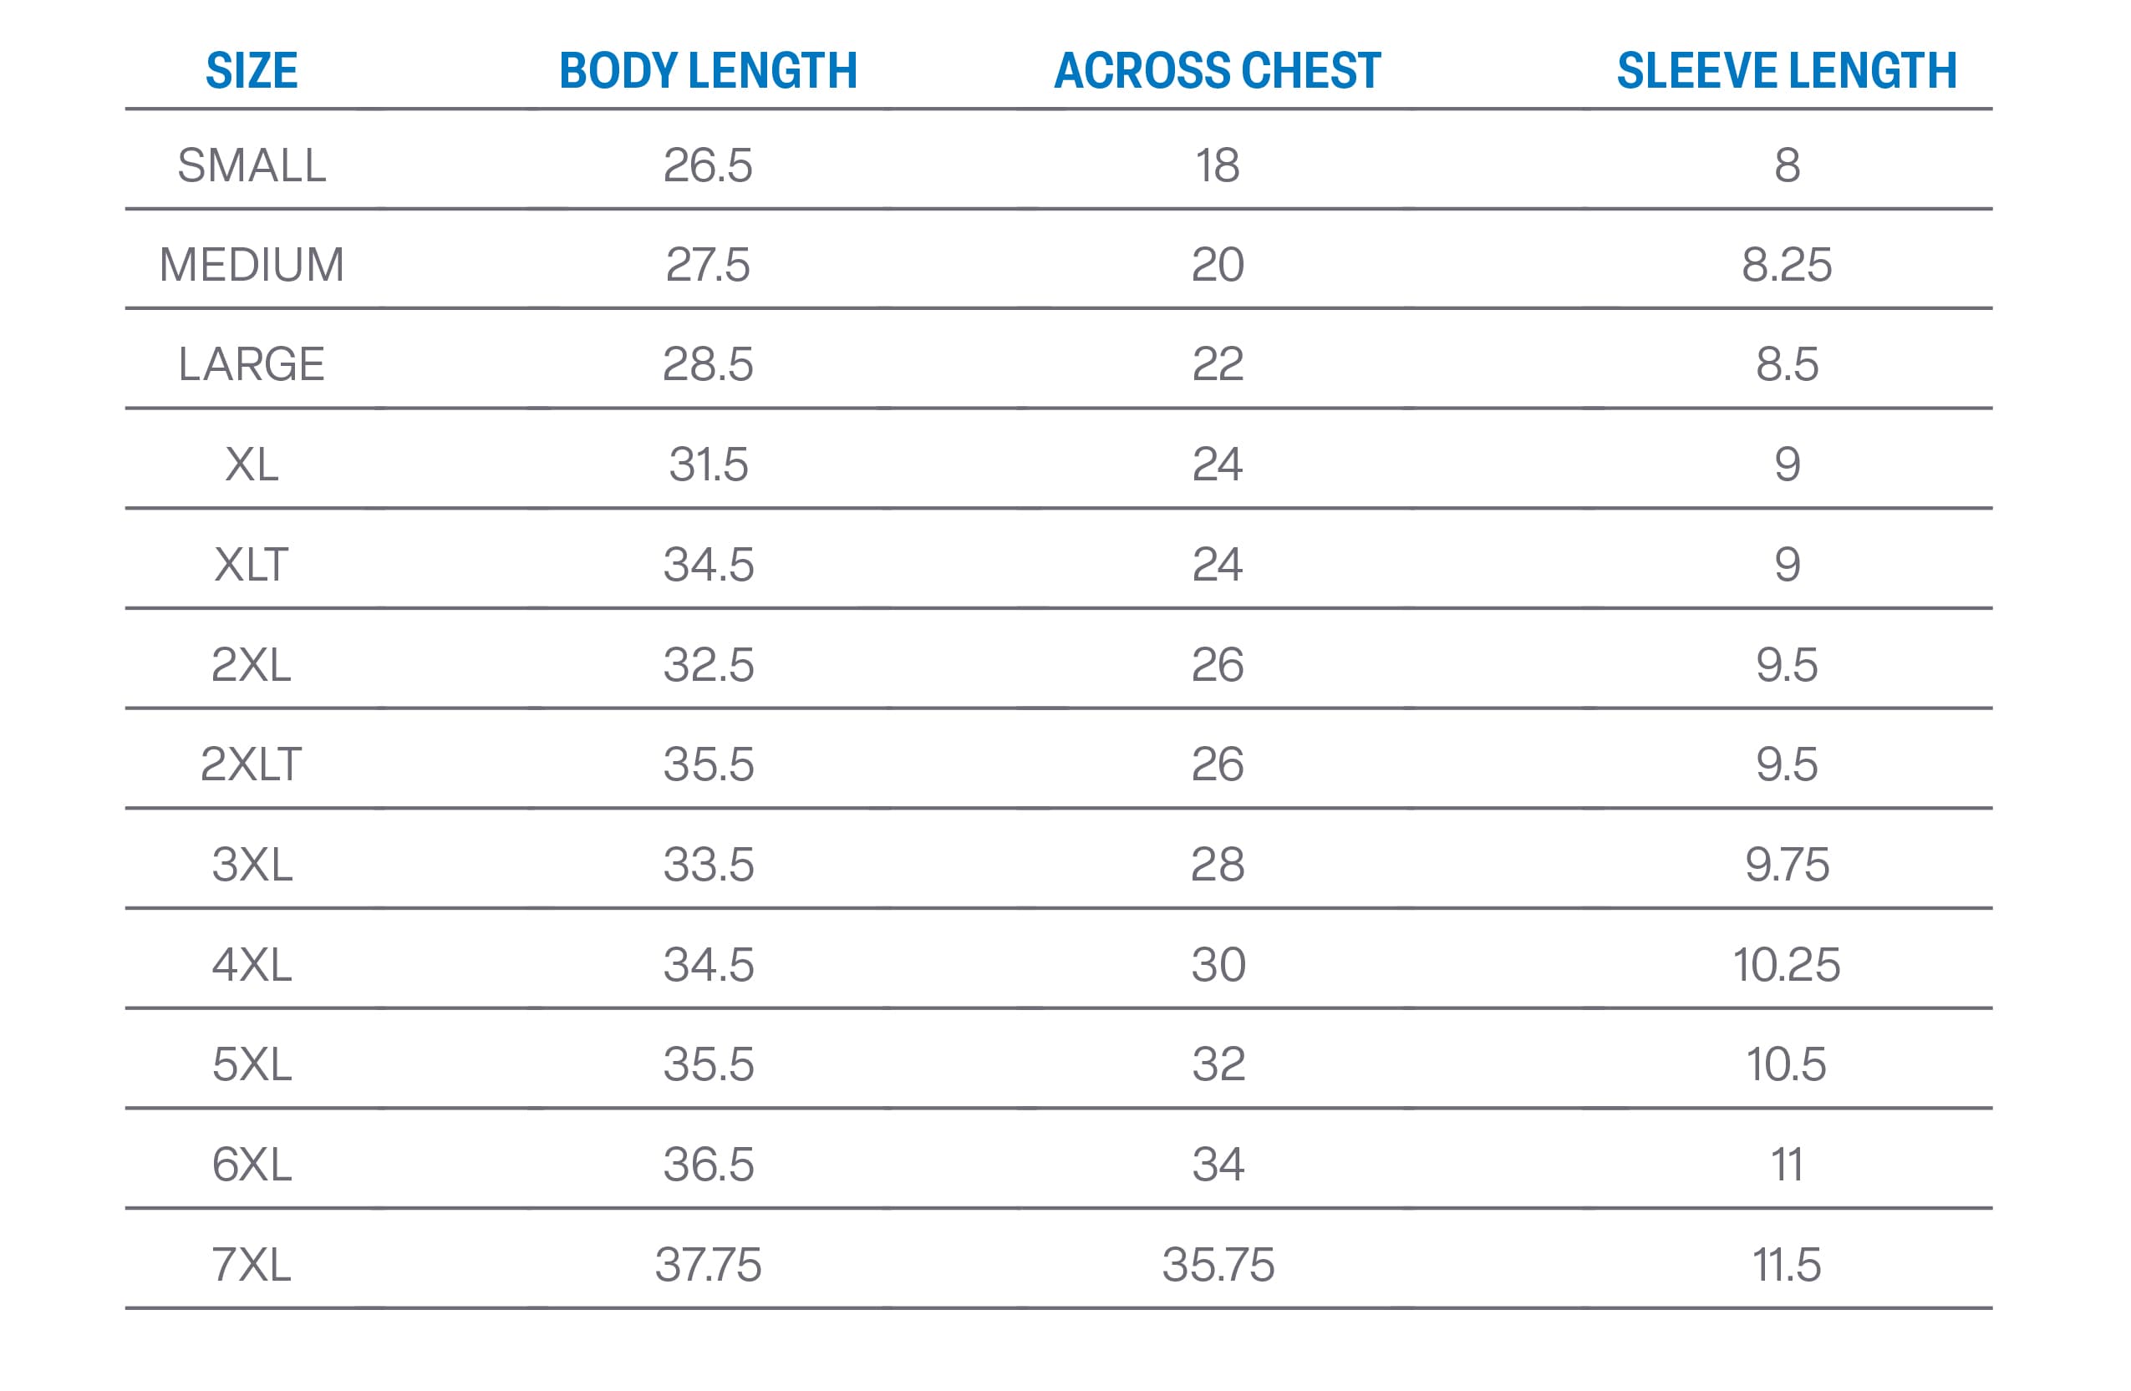This screenshot has width=2131, height=1391.
Task: Click sleeve length value 8.25
Action: tap(1787, 265)
